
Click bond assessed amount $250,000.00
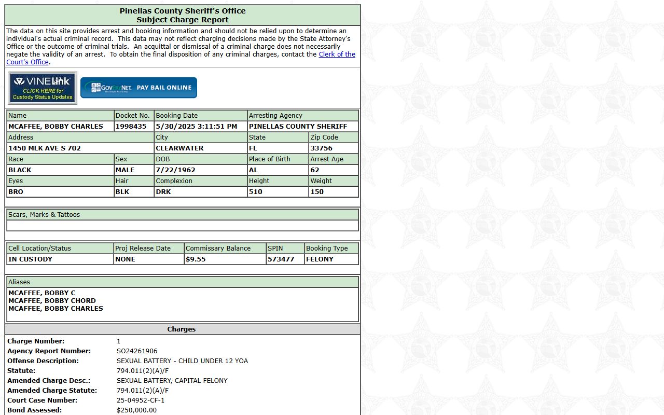click(136, 410)
